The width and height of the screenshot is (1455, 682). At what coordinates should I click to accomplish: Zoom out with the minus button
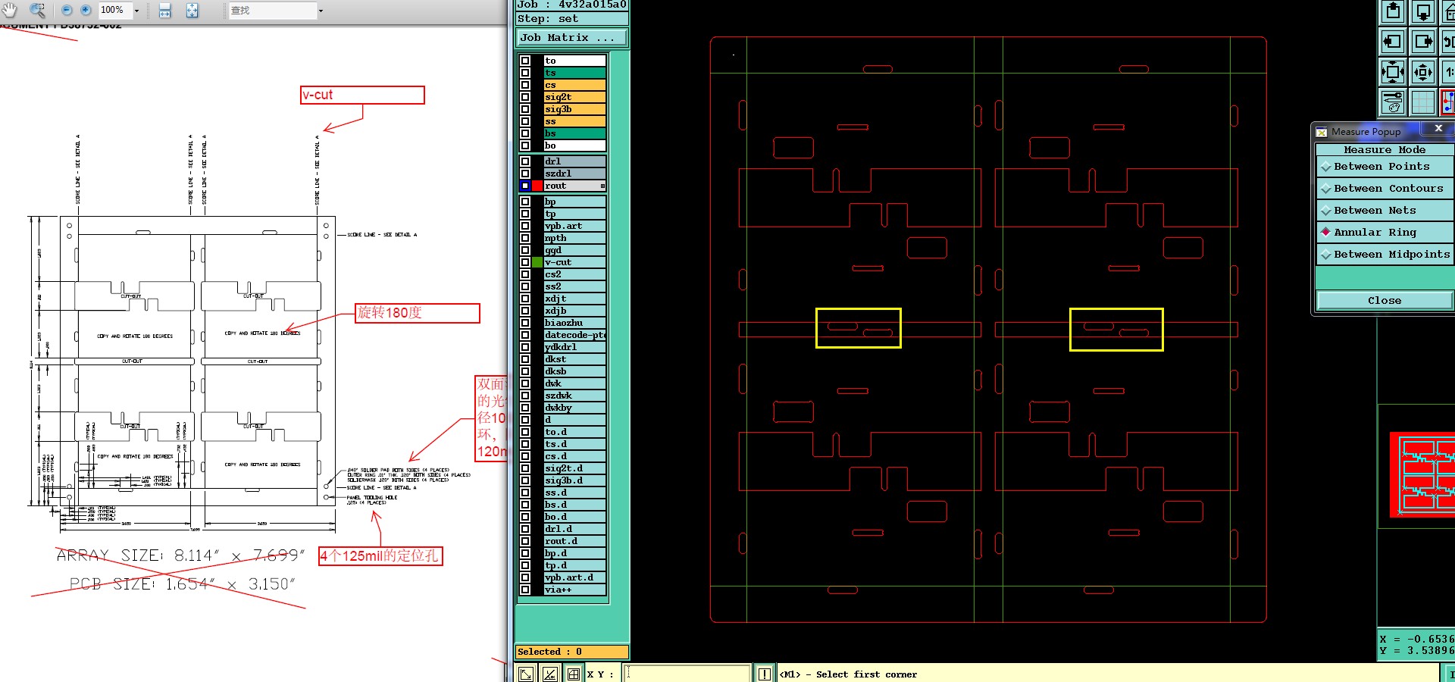(67, 10)
